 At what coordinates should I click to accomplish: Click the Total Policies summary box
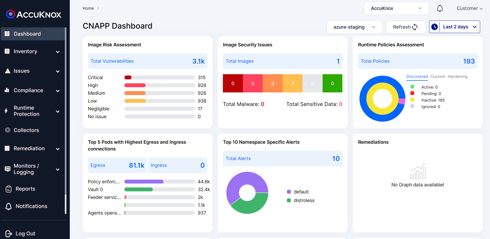pos(418,61)
